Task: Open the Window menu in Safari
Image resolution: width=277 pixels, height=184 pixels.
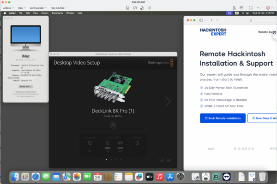Action: click(x=70, y=13)
